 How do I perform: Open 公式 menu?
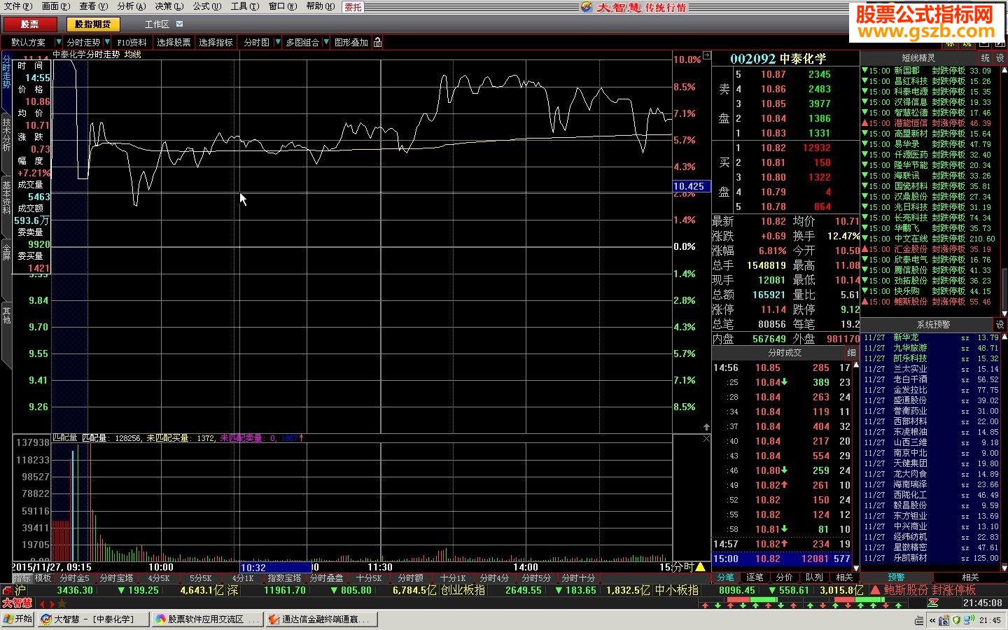(x=206, y=6)
